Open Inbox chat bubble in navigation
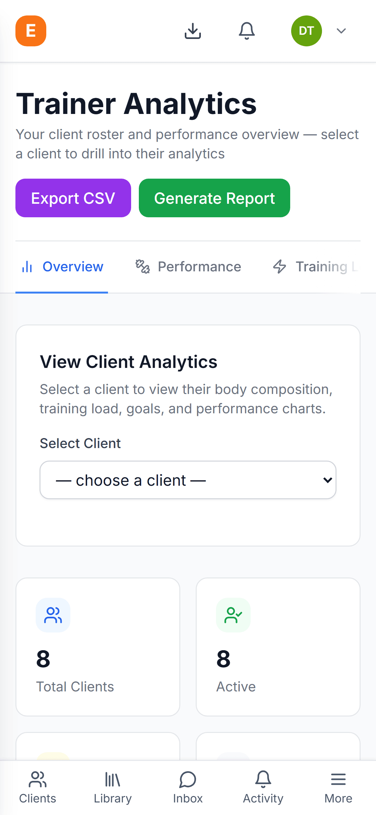This screenshot has height=815, width=376. [188, 787]
